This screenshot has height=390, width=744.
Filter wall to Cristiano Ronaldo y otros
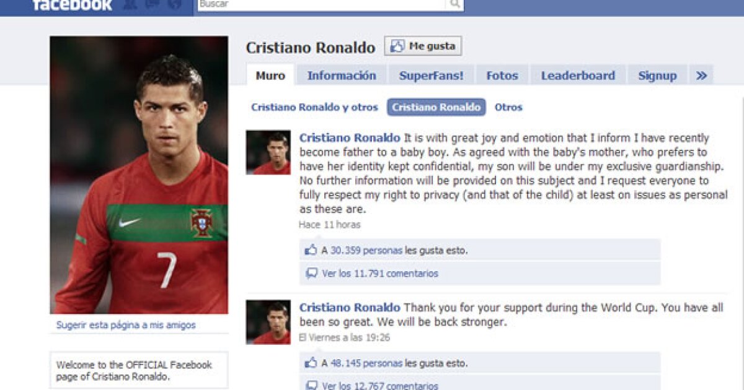click(314, 107)
